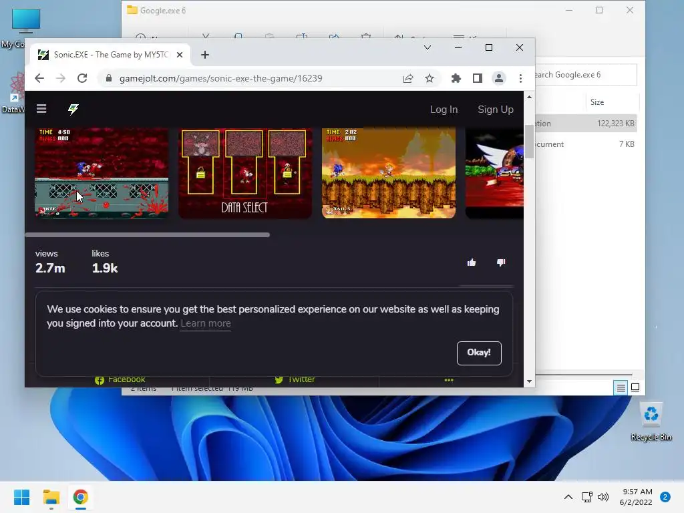Open Chrome extensions puzzle icon
Screen dimensions: 684x513
pyautogui.click(x=456, y=78)
